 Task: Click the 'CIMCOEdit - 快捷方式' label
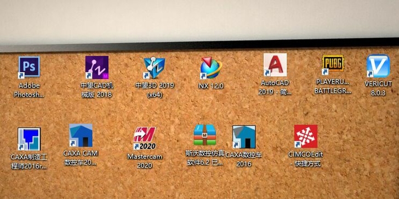coord(306,159)
